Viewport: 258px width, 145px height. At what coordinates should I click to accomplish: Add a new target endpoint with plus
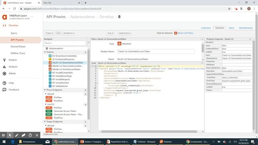pos(85,122)
